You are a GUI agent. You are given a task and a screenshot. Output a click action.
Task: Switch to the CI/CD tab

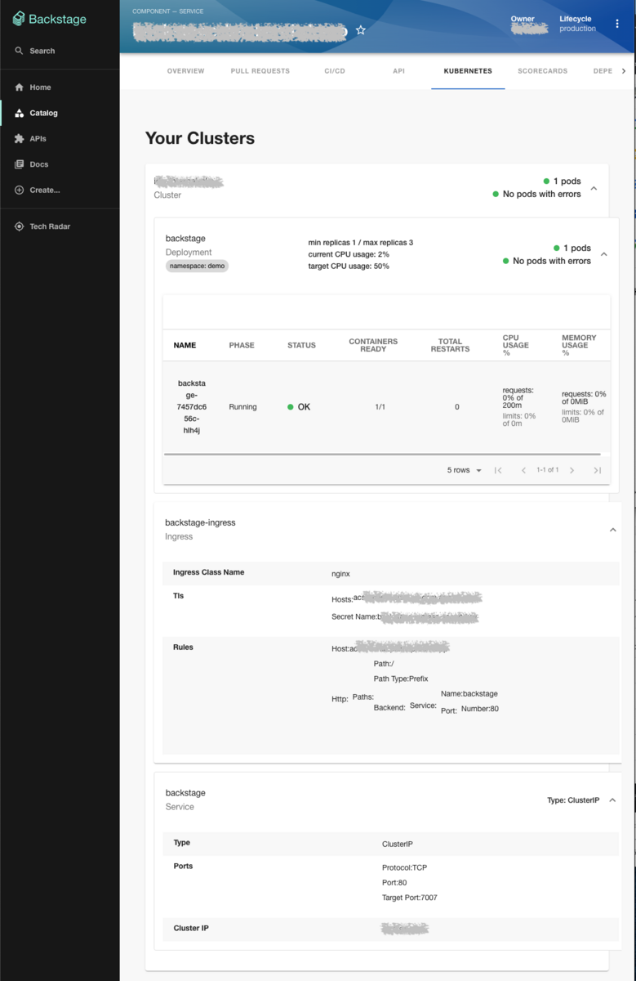(x=335, y=71)
